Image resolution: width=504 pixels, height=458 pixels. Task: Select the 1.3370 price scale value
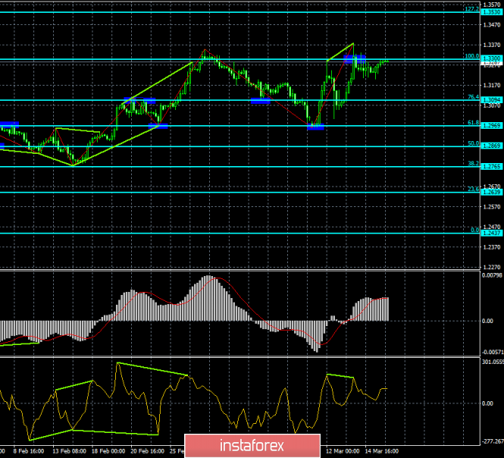492,45
